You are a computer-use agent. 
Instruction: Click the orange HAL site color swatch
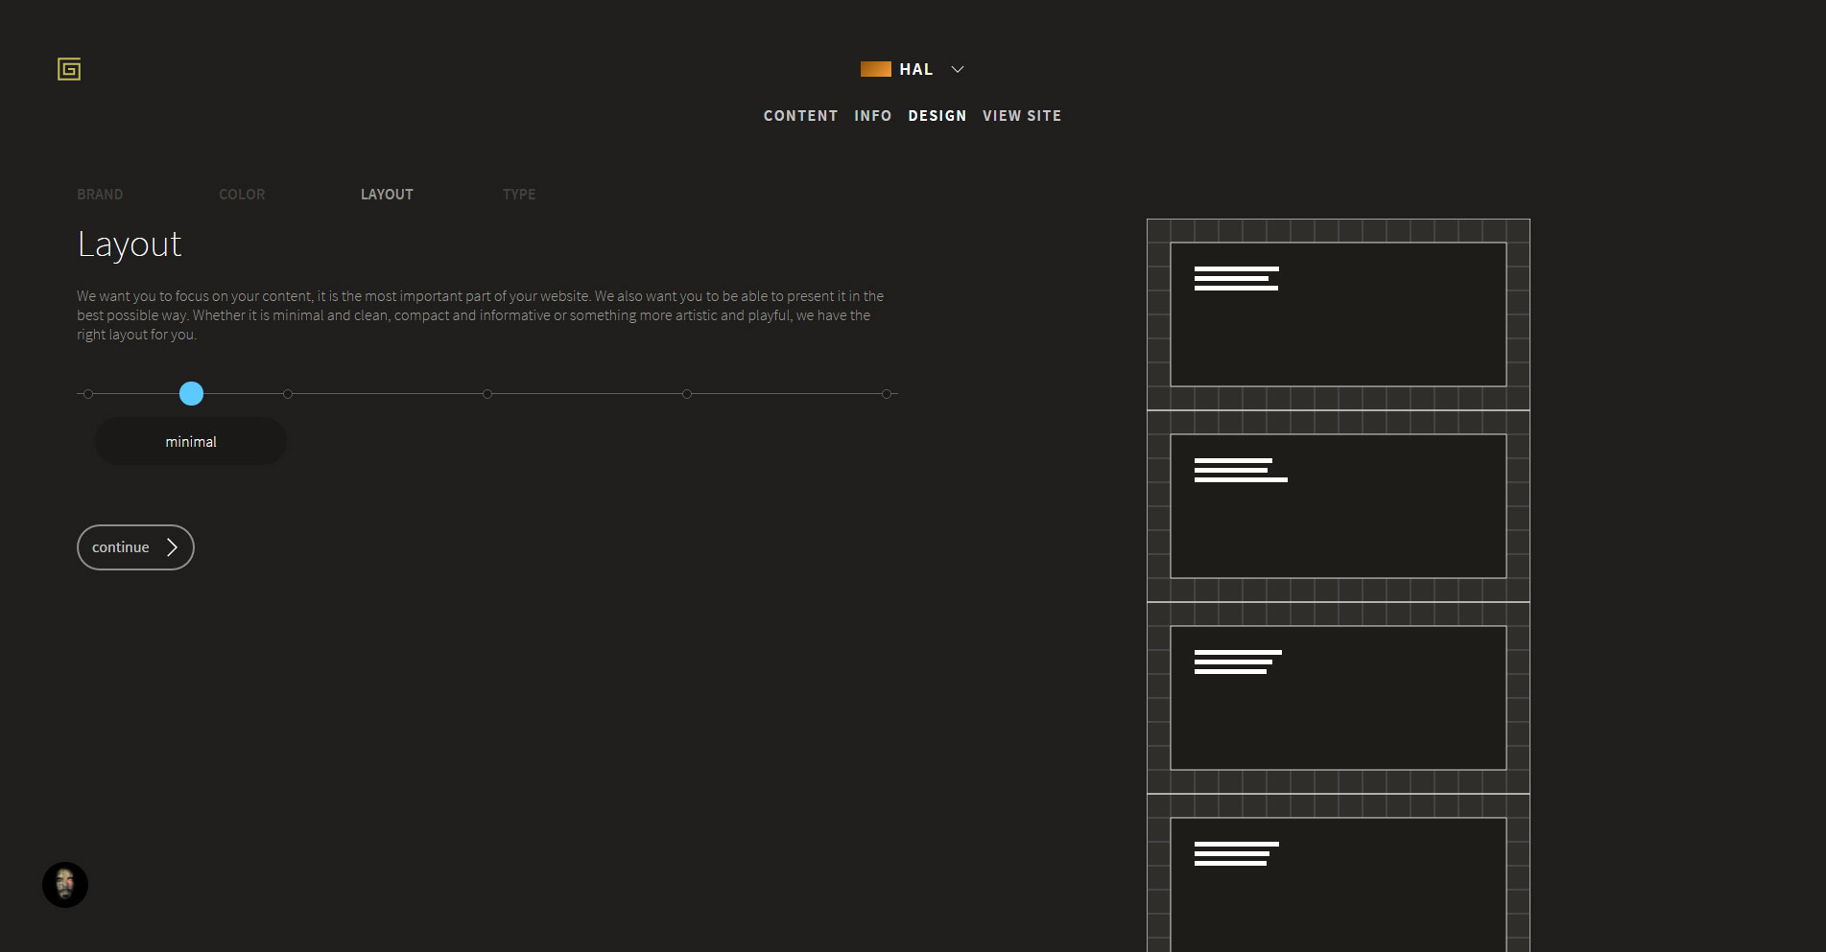pos(875,69)
